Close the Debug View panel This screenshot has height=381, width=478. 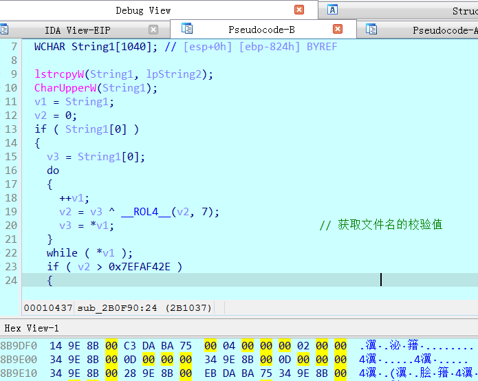[x=299, y=10]
